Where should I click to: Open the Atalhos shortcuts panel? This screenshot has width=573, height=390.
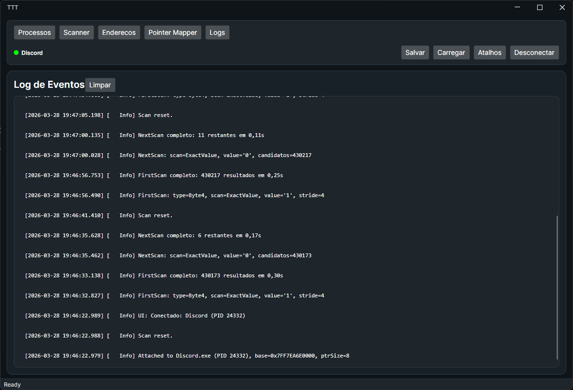click(489, 53)
